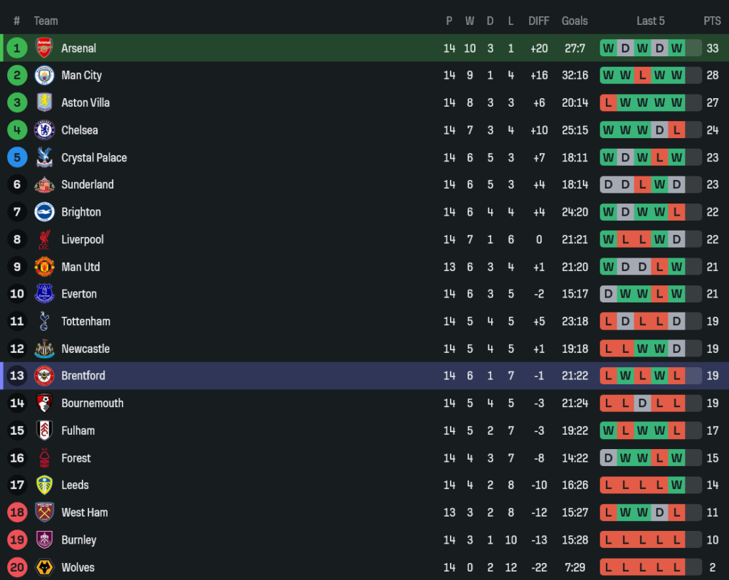The height and width of the screenshot is (580, 729).
Task: Click the Goals column header
Action: pos(575,21)
